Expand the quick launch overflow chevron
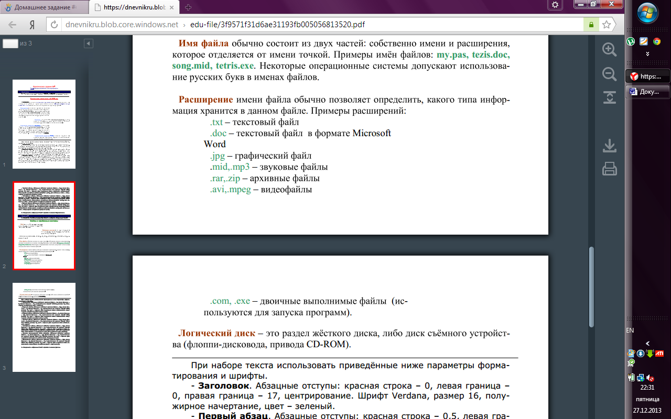The image size is (671, 419). coord(648,54)
